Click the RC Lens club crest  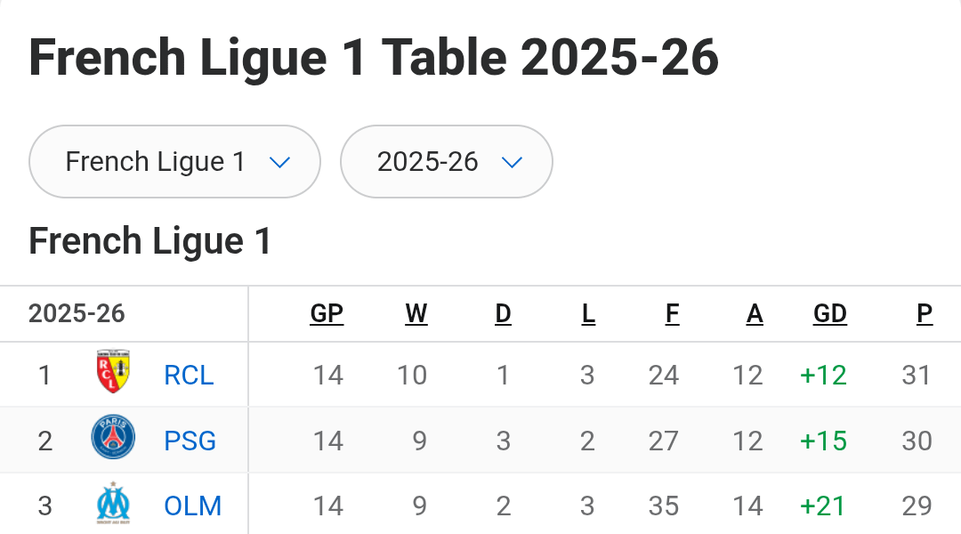click(113, 375)
